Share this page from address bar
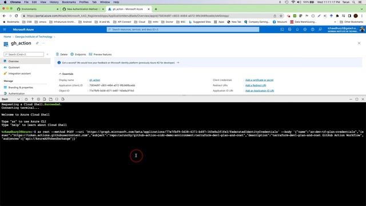The height and width of the screenshot is (206, 366). 274,16
